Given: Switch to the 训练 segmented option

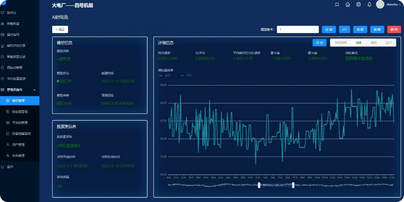Looking at the screenshot, I should pyautogui.click(x=358, y=43).
